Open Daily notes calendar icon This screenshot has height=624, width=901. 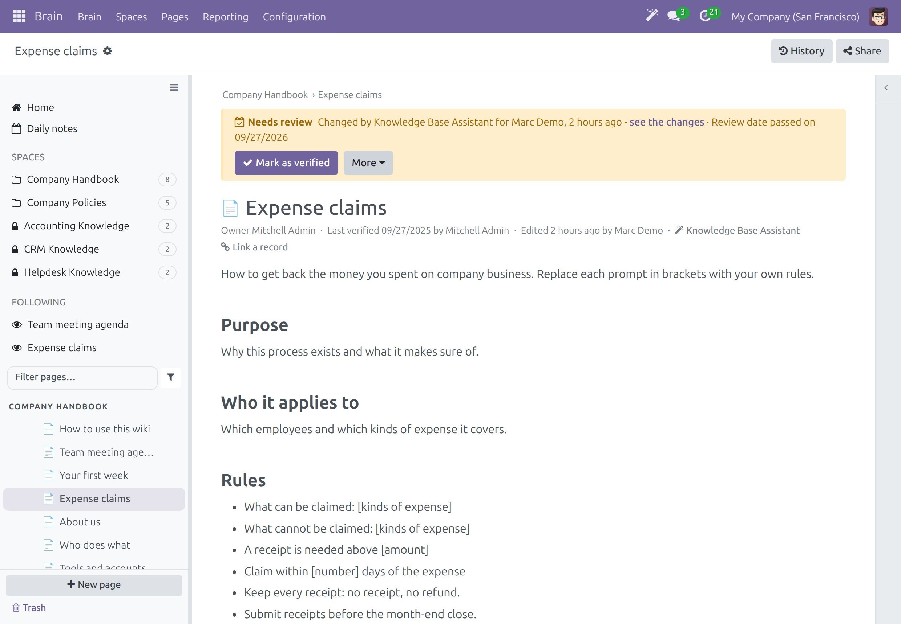(16, 129)
